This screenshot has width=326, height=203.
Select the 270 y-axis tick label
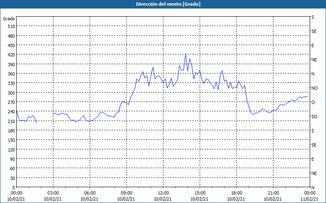[x=11, y=102]
